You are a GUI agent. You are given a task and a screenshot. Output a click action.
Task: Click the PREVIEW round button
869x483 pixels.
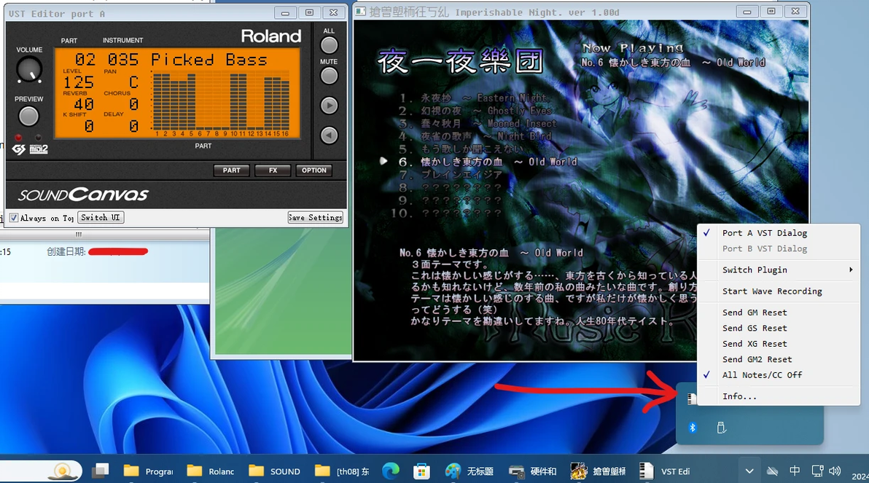pos(29,117)
